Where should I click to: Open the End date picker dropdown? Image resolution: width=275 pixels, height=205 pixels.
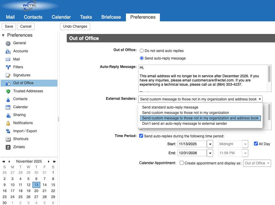pos(210,153)
